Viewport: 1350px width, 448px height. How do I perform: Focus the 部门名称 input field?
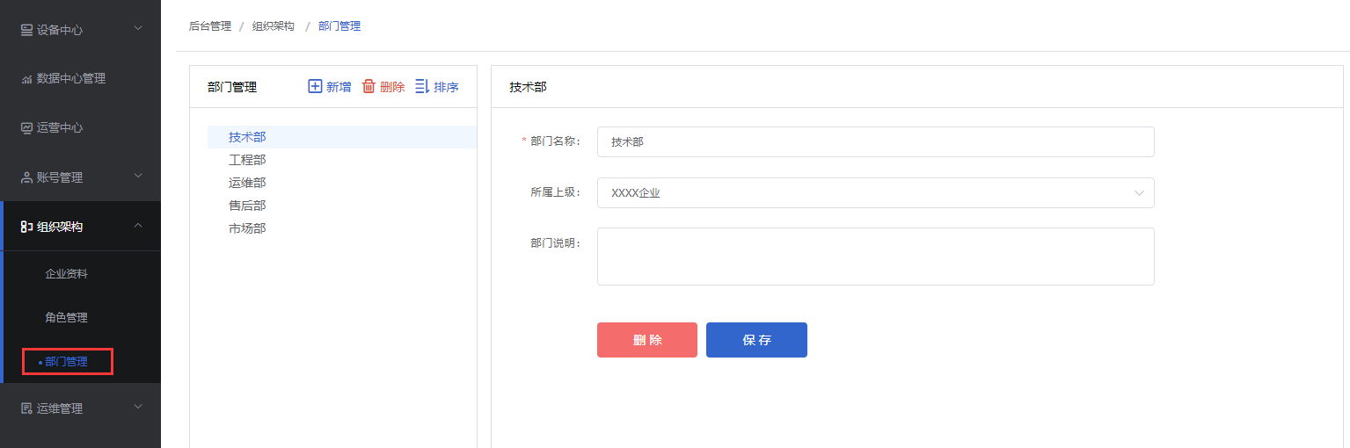tap(875, 141)
